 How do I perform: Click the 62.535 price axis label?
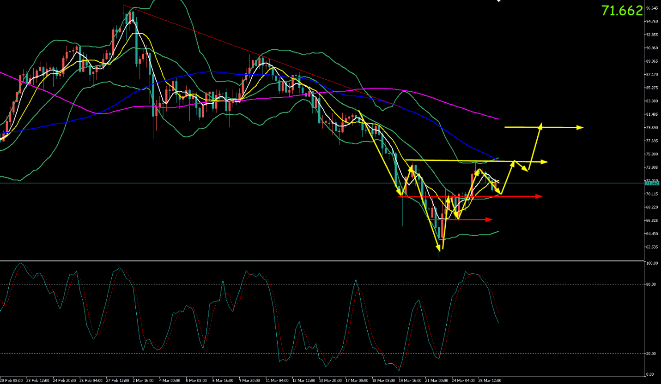pyautogui.click(x=652, y=247)
